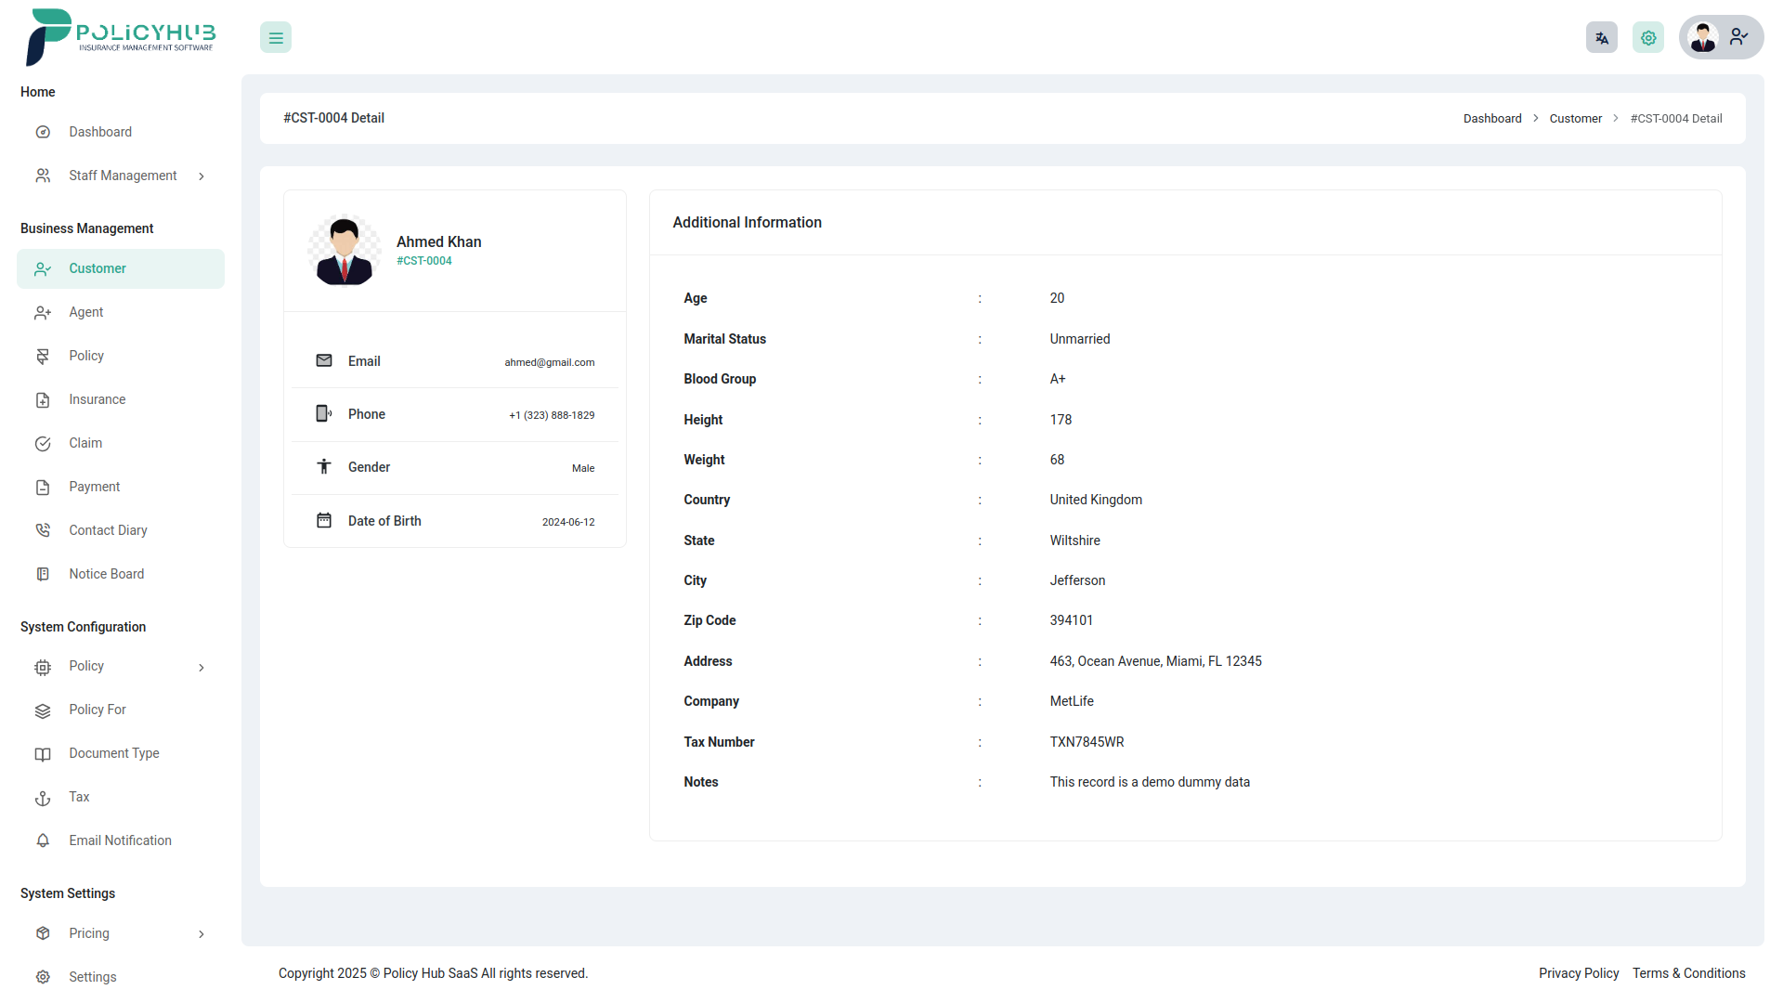Open the Notice Board icon
Viewport: 1783px width, 1003px height.
(x=43, y=574)
